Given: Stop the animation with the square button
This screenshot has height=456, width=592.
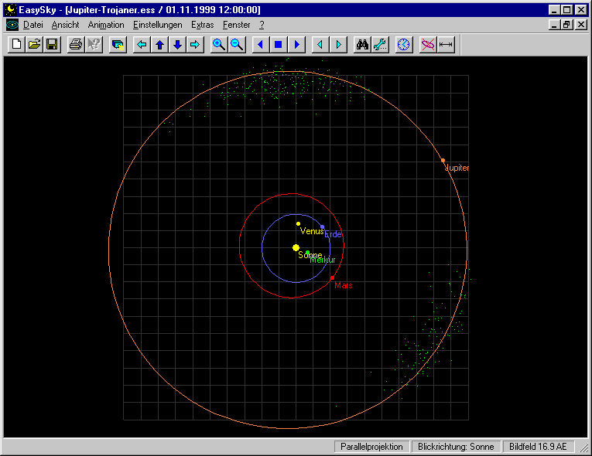Looking at the screenshot, I should tap(278, 45).
